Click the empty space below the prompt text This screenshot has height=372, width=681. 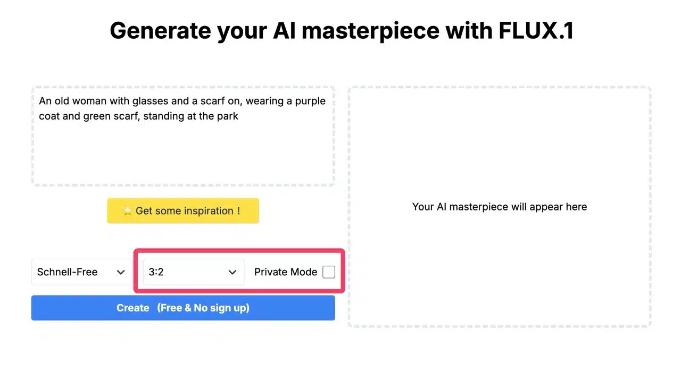(x=183, y=157)
